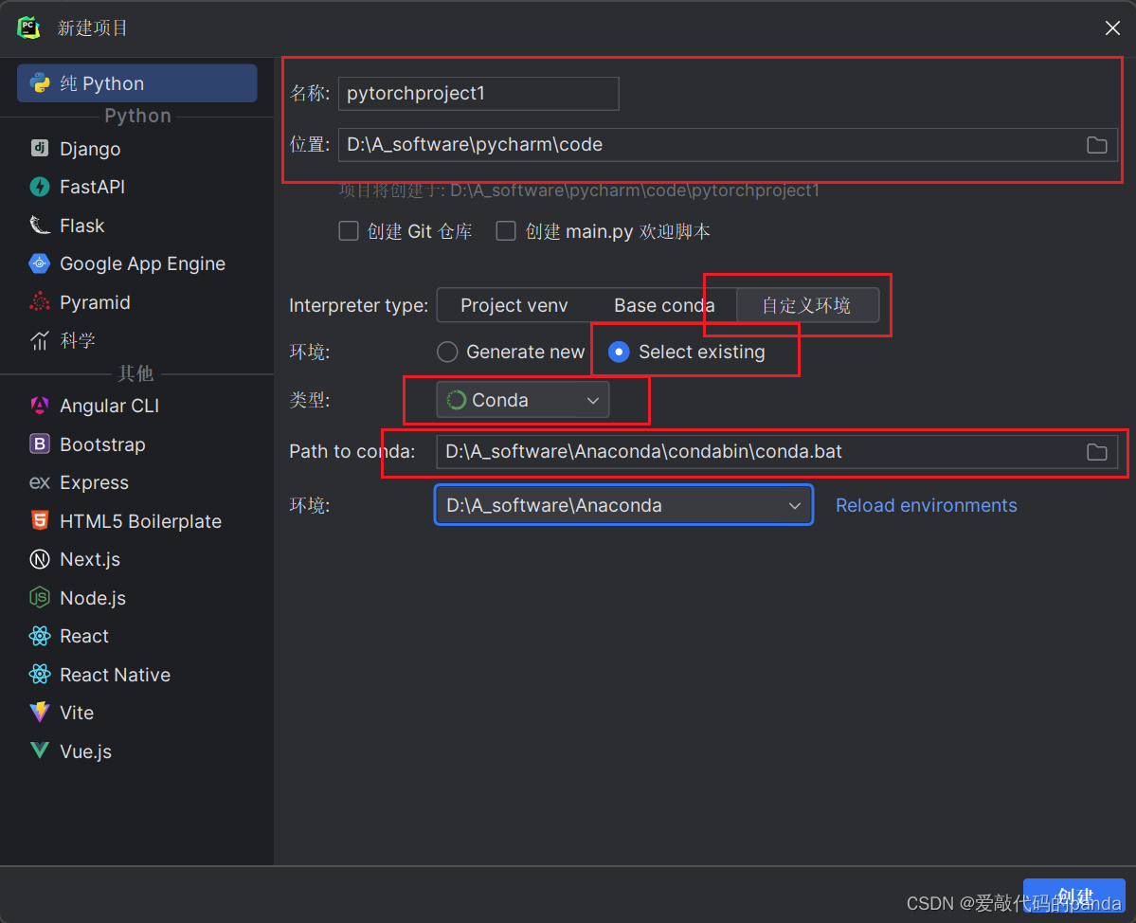Click the location field D:\A_software\pycharm\code
The height and width of the screenshot is (923, 1136).
(x=728, y=145)
